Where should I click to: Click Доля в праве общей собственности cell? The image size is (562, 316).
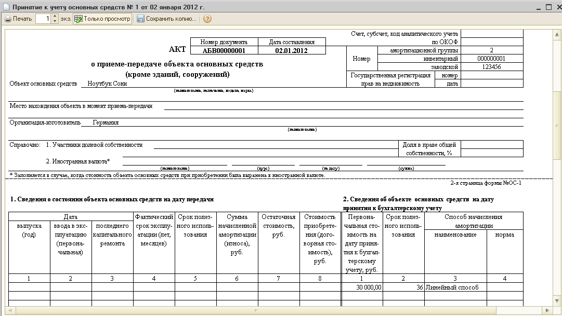(429, 149)
